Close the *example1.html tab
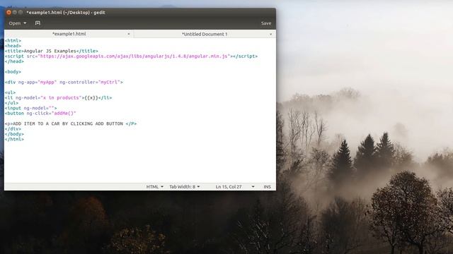Viewport: 453px width, 254px height. pyautogui.click(x=129, y=34)
